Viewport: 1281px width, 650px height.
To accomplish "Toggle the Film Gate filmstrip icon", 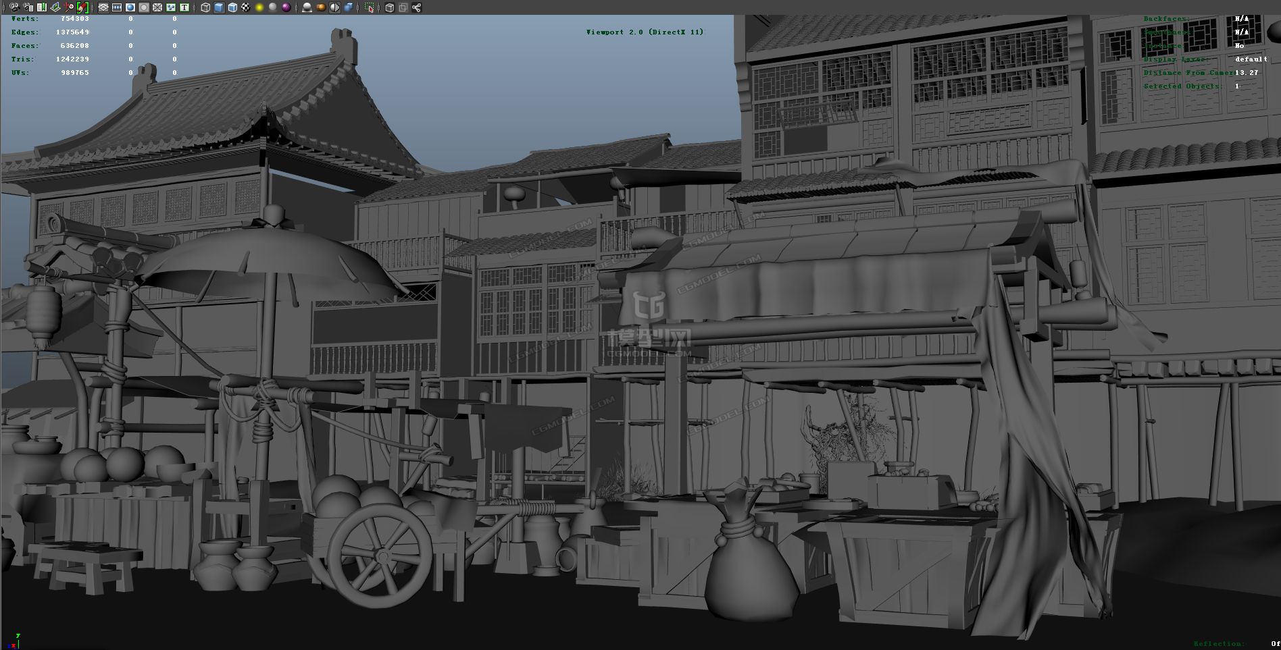I will 117,7.
